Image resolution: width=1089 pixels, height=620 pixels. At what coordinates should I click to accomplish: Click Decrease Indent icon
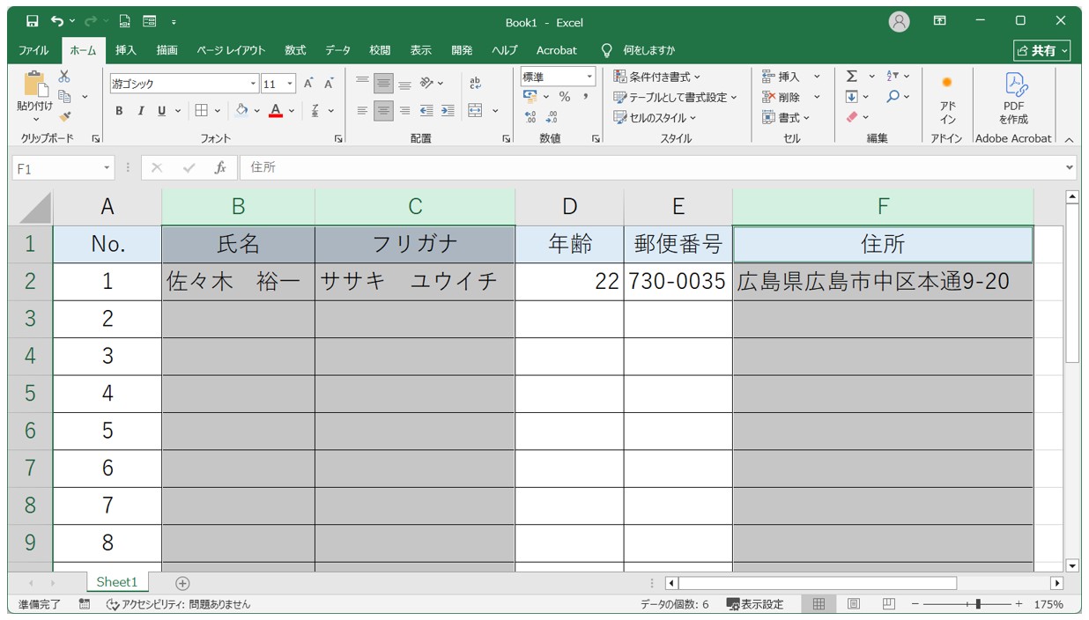426,110
